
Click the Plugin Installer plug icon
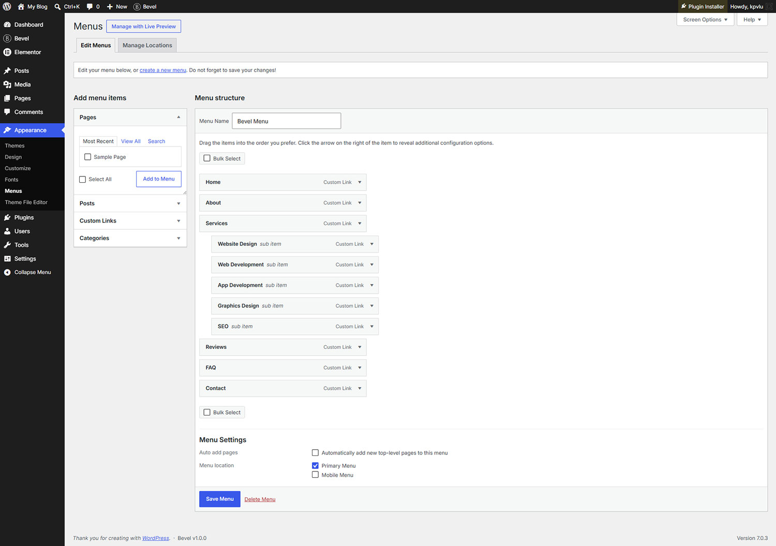683,7
